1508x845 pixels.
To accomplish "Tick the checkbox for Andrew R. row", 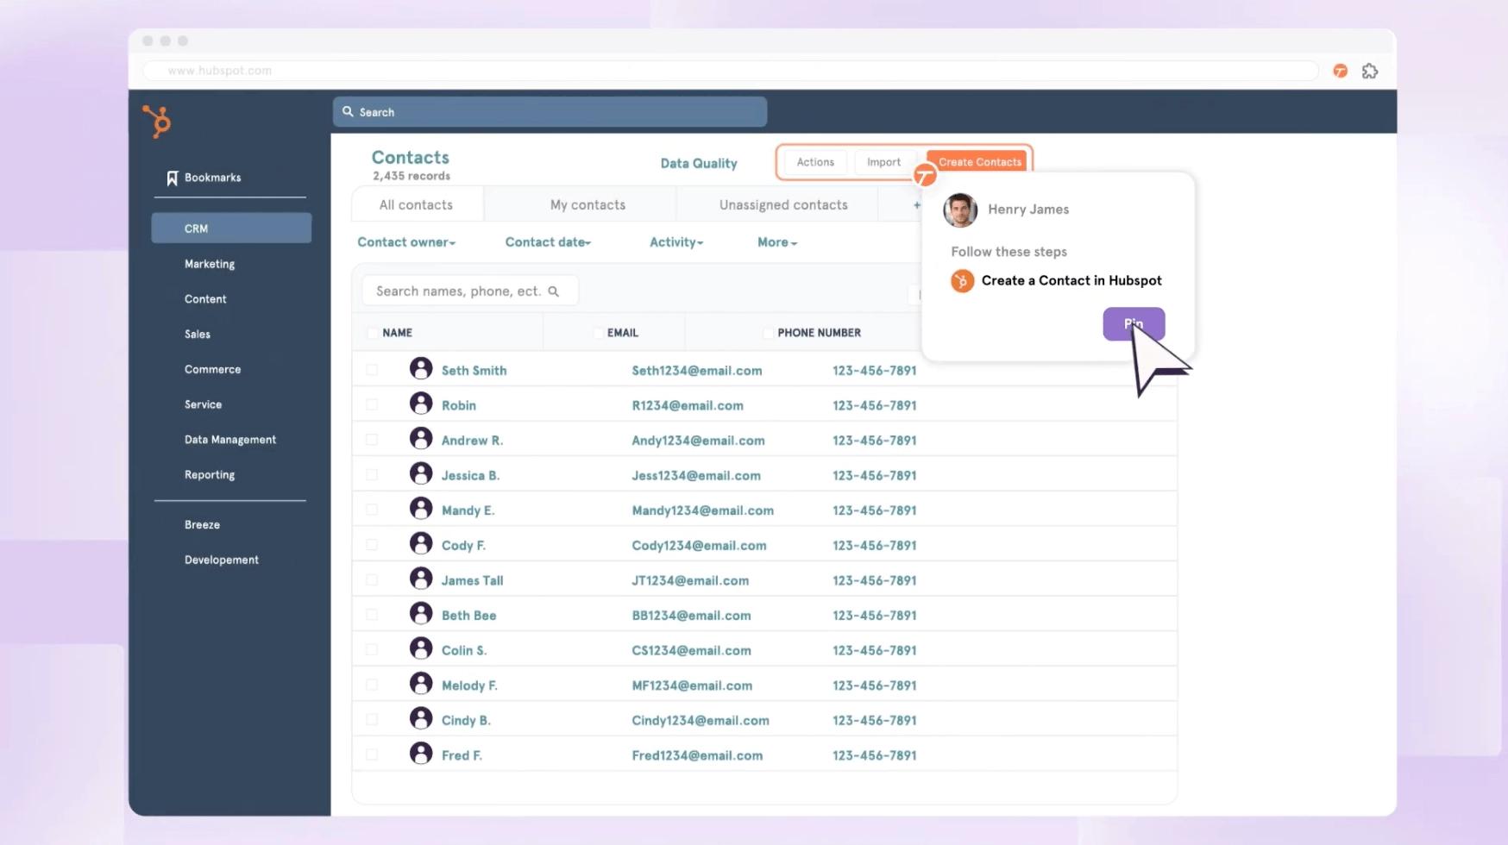I will pos(372,440).
